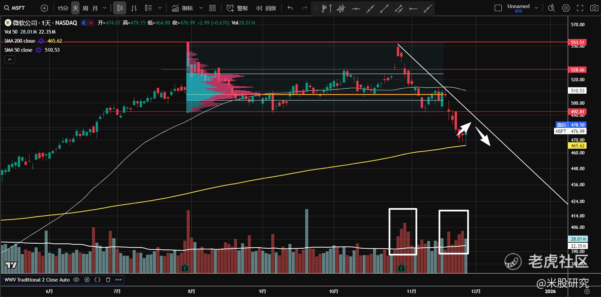Expand the Unnamed layout dropdown menu
The height and width of the screenshot is (297, 601).
[536, 8]
